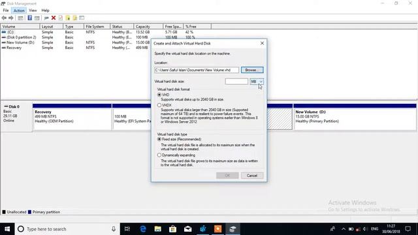Open the blue Help toolbar icon

(29, 18)
